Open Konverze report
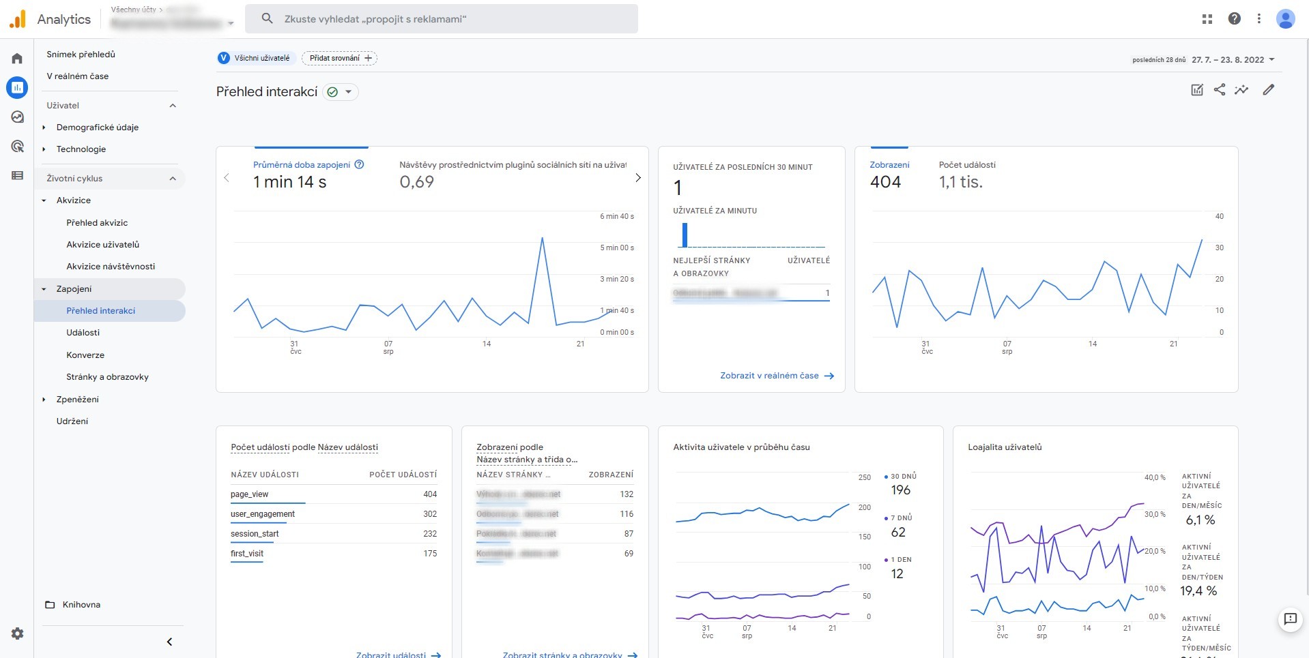The width and height of the screenshot is (1309, 658). (85, 355)
